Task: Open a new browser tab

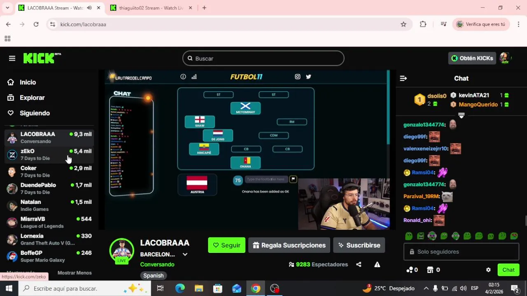Action: coord(204,8)
